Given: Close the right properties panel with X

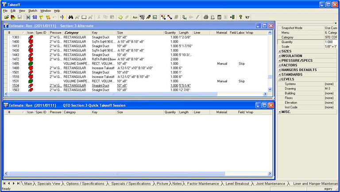Looking at the screenshot, I should click(x=336, y=23).
